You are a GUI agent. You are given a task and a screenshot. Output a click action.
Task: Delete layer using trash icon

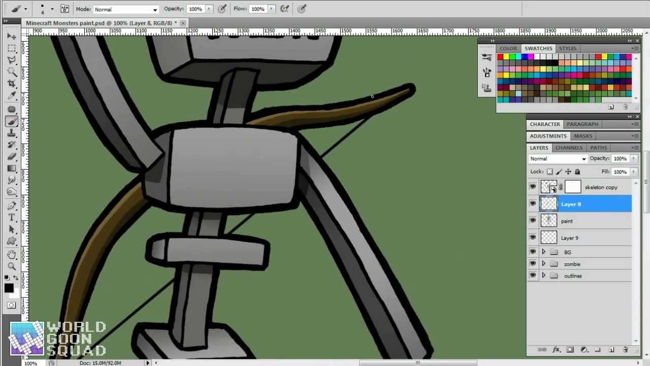point(625,350)
